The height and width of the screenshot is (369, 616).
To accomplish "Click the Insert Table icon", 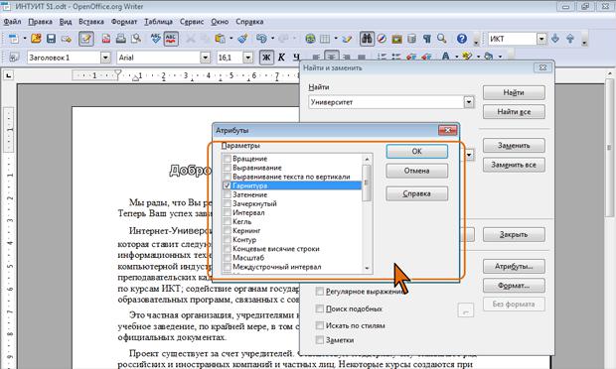I will (325, 39).
